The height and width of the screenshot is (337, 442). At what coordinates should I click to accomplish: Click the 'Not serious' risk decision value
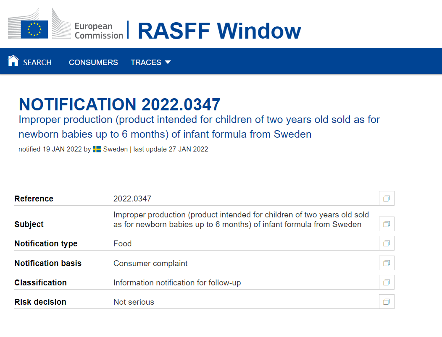[134, 302]
